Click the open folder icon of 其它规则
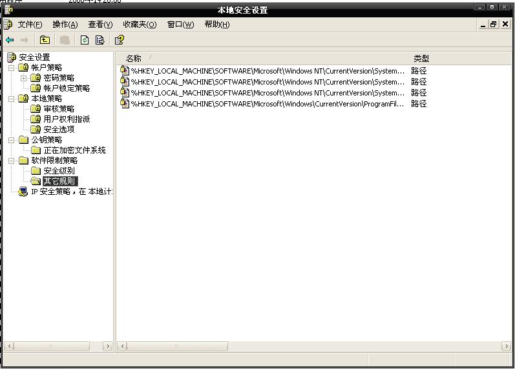The width and height of the screenshot is (515, 369). coord(36,181)
